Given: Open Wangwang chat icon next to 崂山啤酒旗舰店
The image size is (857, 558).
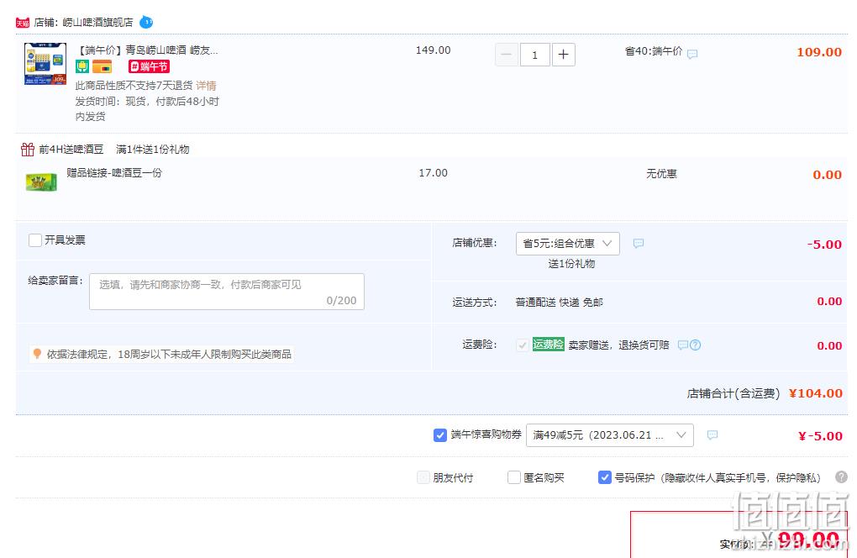Looking at the screenshot, I should (146, 22).
